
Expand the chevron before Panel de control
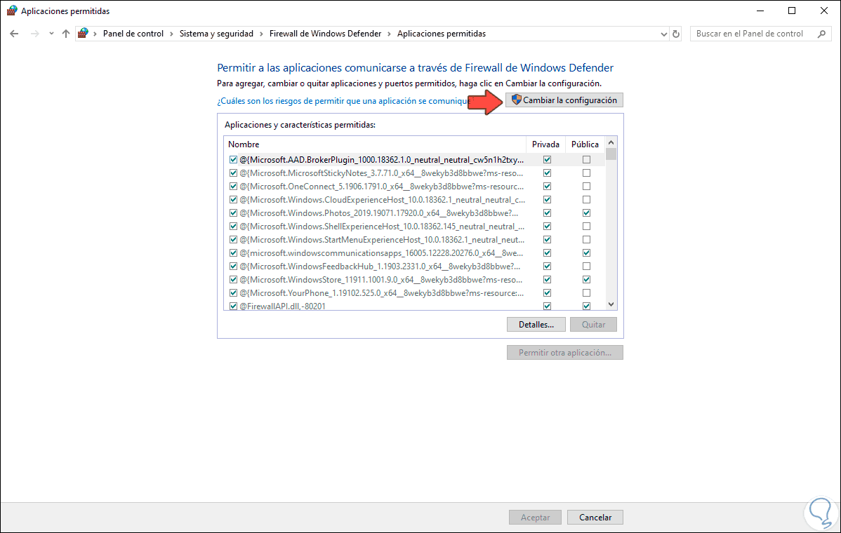pos(95,34)
